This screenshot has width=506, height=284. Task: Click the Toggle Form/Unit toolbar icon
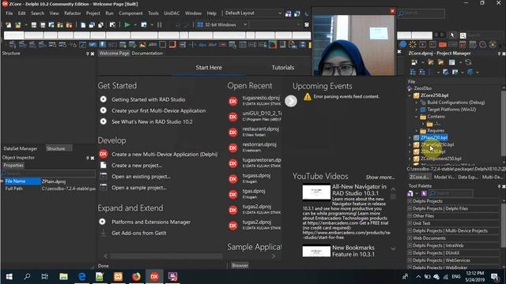(x=100, y=24)
